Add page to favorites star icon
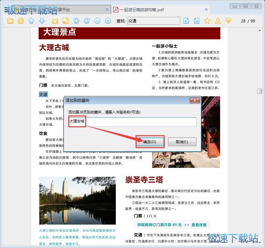The image size is (265, 248). [207, 21]
